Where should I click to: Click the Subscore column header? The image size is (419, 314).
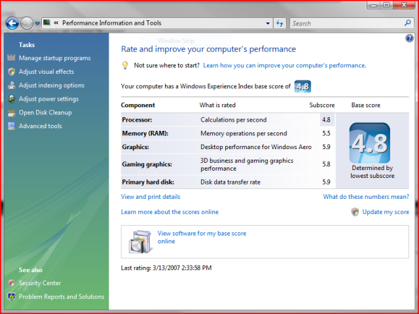tap(322, 105)
